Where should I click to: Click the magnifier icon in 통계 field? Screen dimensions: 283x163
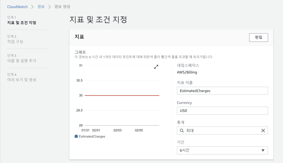pyautogui.click(x=182, y=131)
